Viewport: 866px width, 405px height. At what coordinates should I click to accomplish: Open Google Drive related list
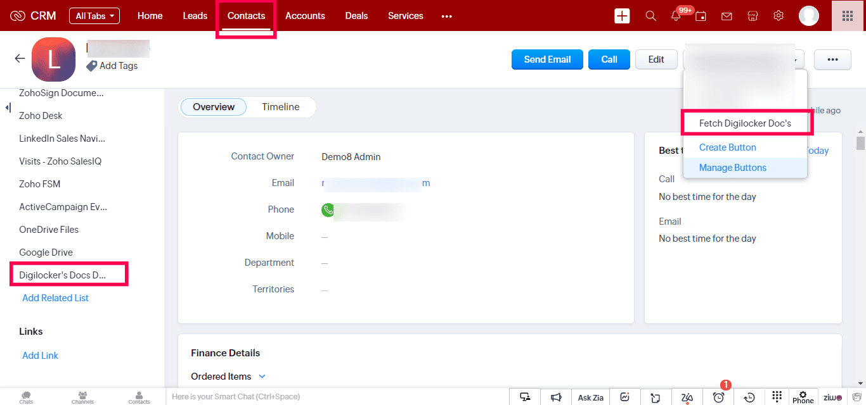coord(46,252)
